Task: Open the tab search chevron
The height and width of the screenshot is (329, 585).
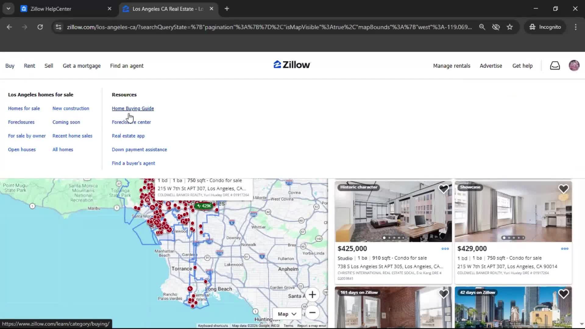Action: (8, 9)
